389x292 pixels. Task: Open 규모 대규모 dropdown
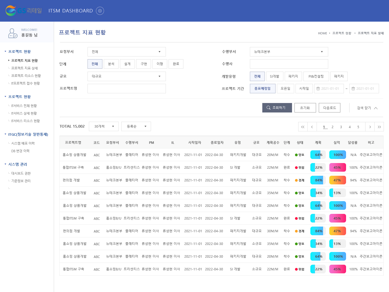(x=127, y=76)
